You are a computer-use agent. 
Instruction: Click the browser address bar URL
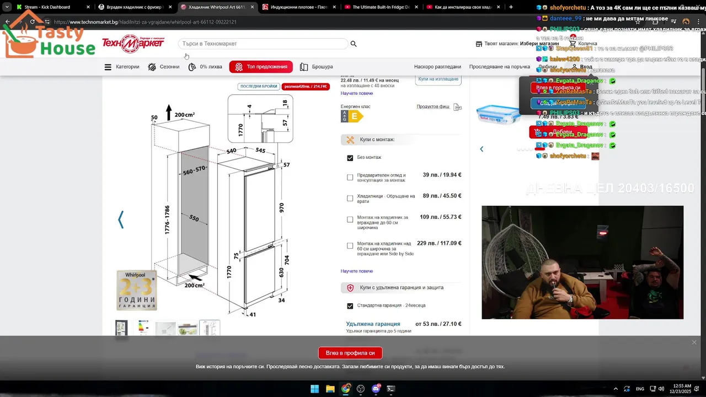[145, 22]
